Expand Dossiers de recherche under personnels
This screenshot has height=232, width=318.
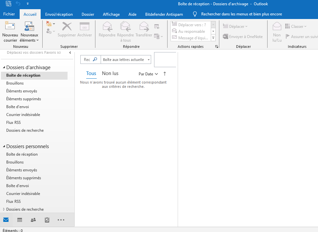pos(4,209)
